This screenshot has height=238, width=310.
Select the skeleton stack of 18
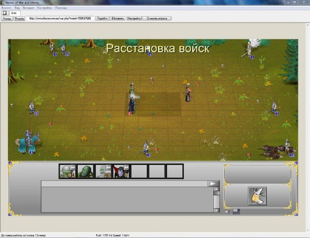(x=103, y=171)
